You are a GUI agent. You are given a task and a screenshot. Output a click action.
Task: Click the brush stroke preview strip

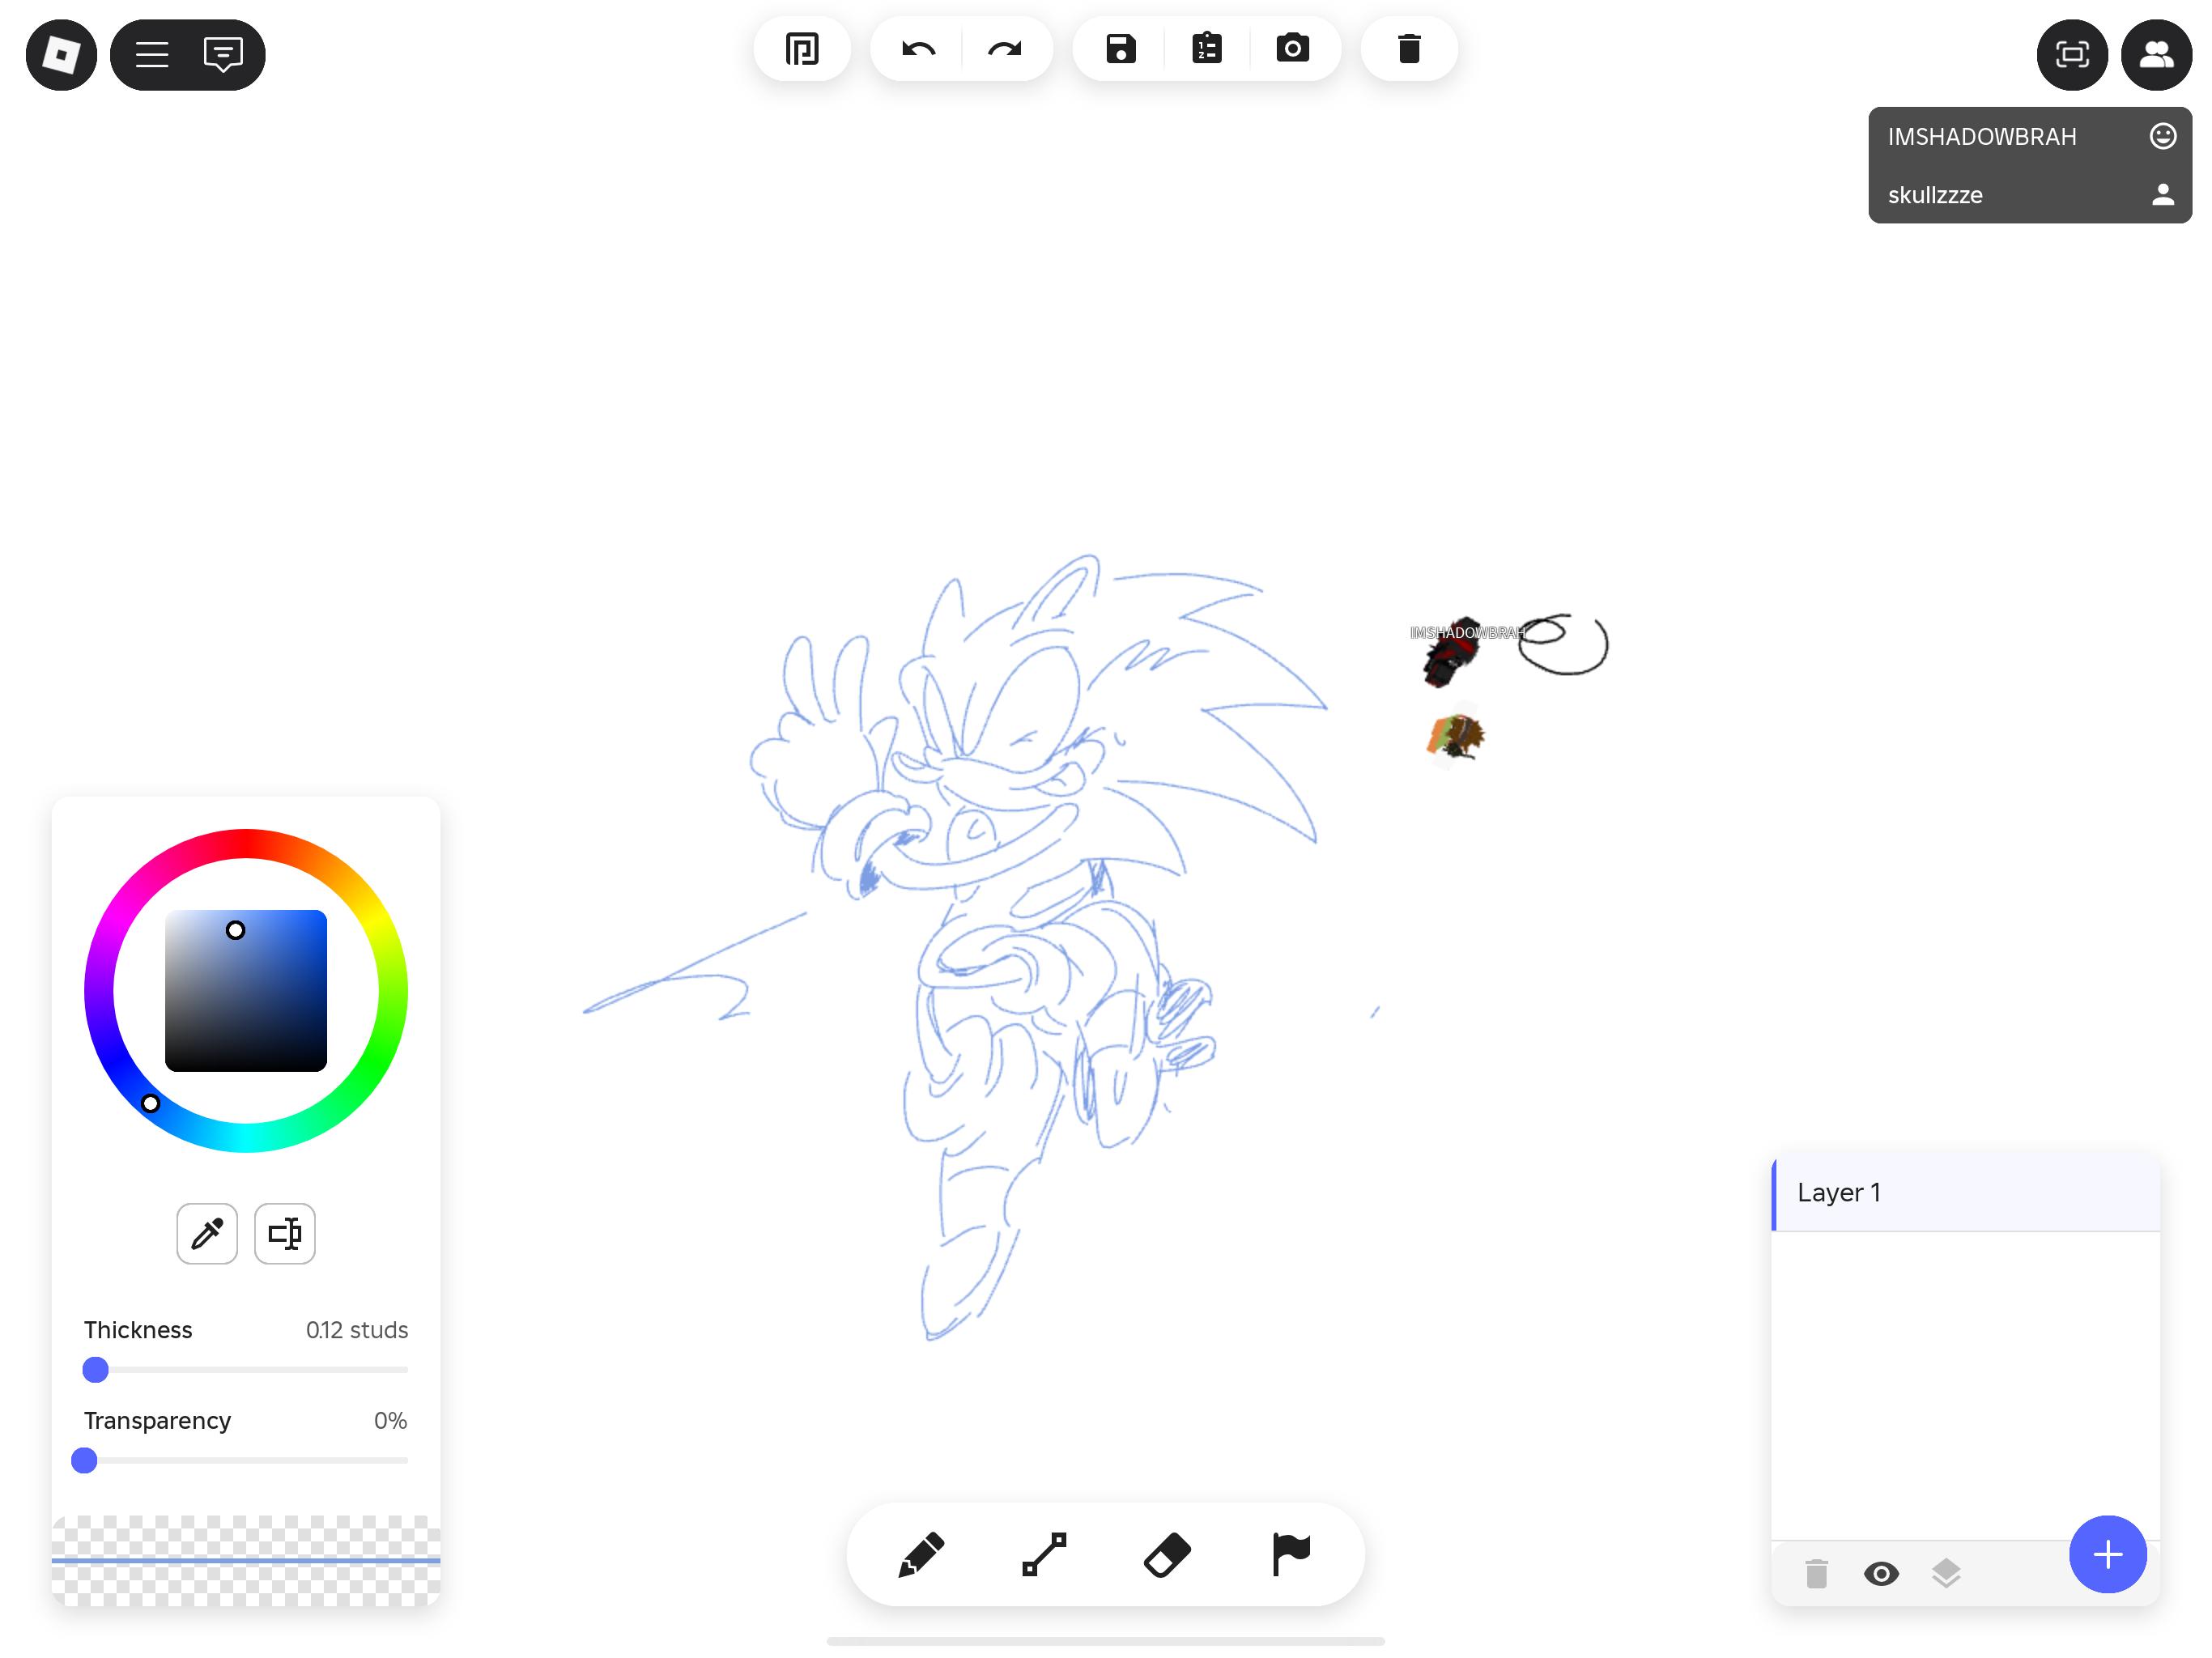pos(246,1560)
